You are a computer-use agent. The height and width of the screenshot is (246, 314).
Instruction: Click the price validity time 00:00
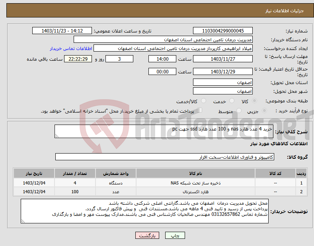click(162, 71)
